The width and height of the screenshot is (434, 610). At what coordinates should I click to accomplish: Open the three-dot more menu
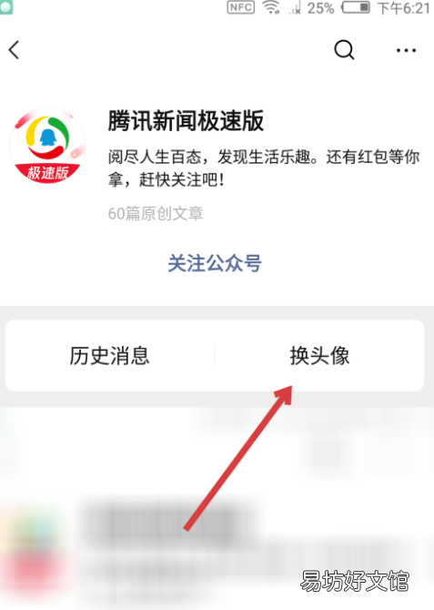[406, 50]
